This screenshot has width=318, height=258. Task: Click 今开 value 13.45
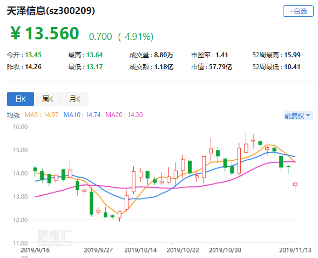[x=33, y=55]
